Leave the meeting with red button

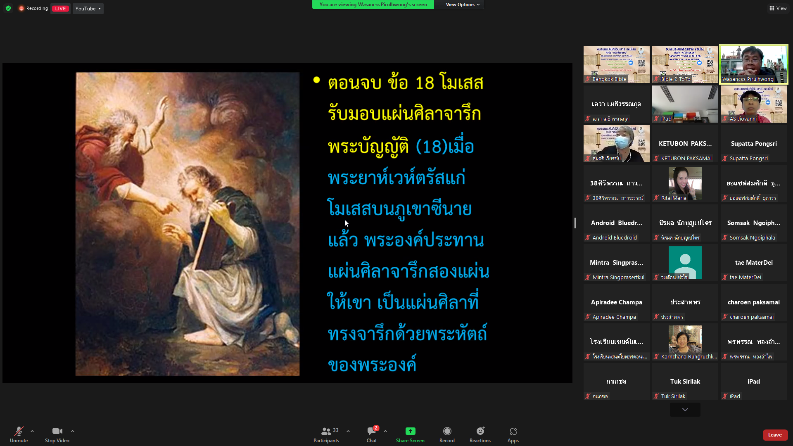point(775,435)
